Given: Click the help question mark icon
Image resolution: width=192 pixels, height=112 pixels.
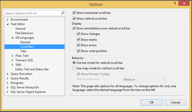Looking at the screenshot, I should tap(175, 3).
